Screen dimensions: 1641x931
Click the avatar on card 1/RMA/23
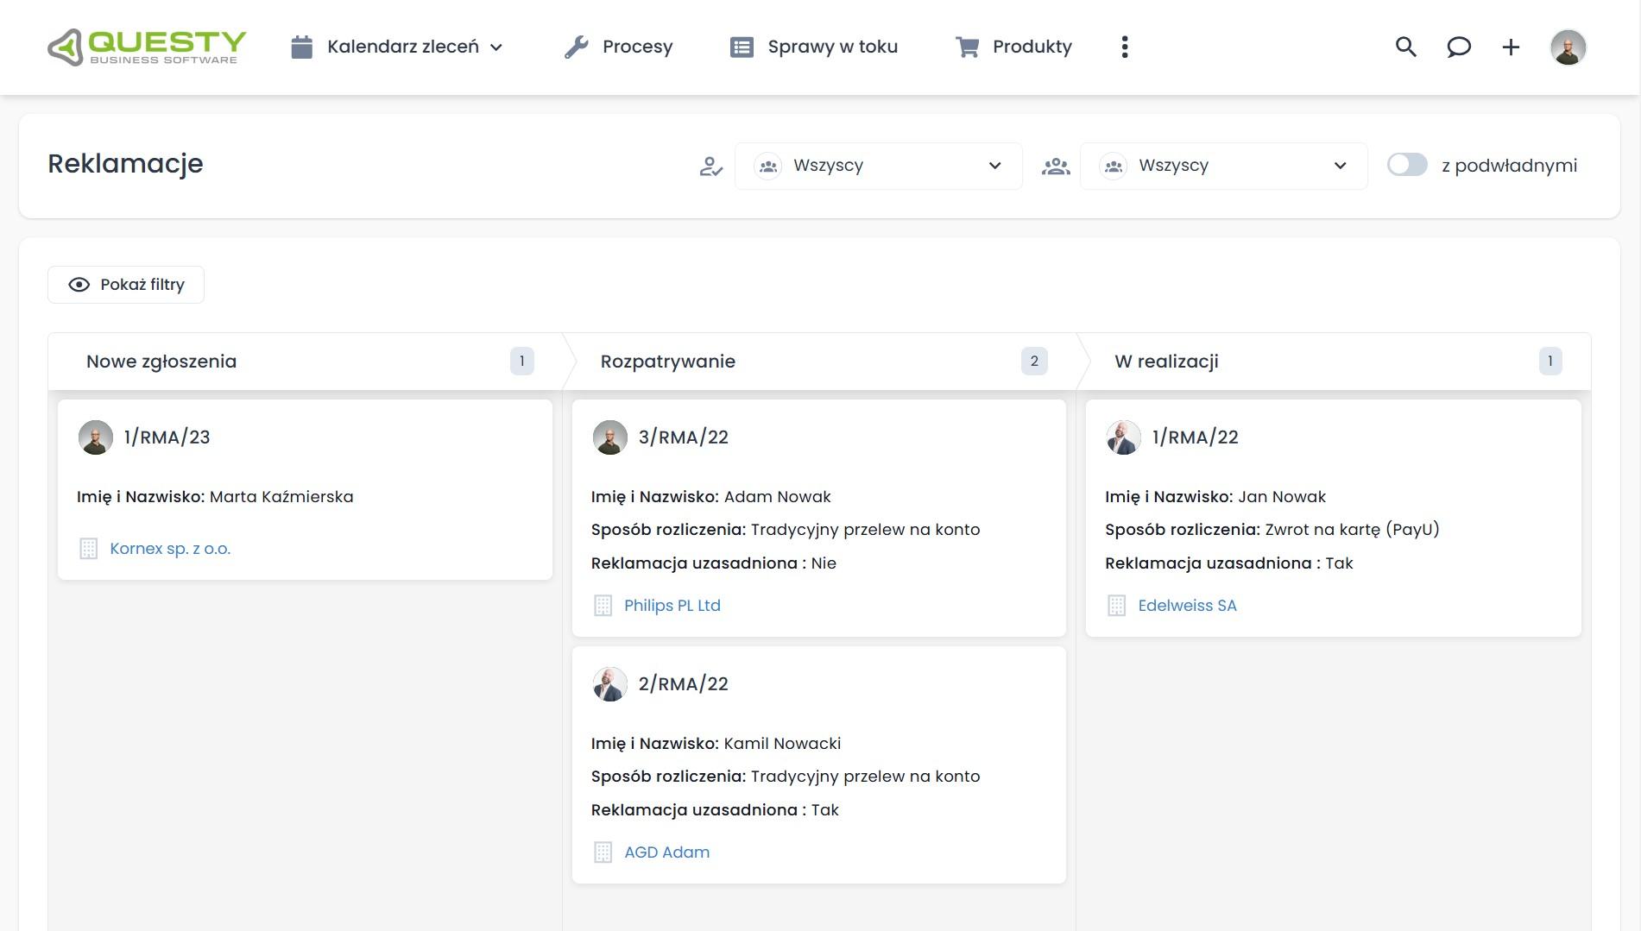pos(95,437)
